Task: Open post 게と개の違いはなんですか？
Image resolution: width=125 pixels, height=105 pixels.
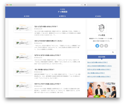Action: pos(44,70)
